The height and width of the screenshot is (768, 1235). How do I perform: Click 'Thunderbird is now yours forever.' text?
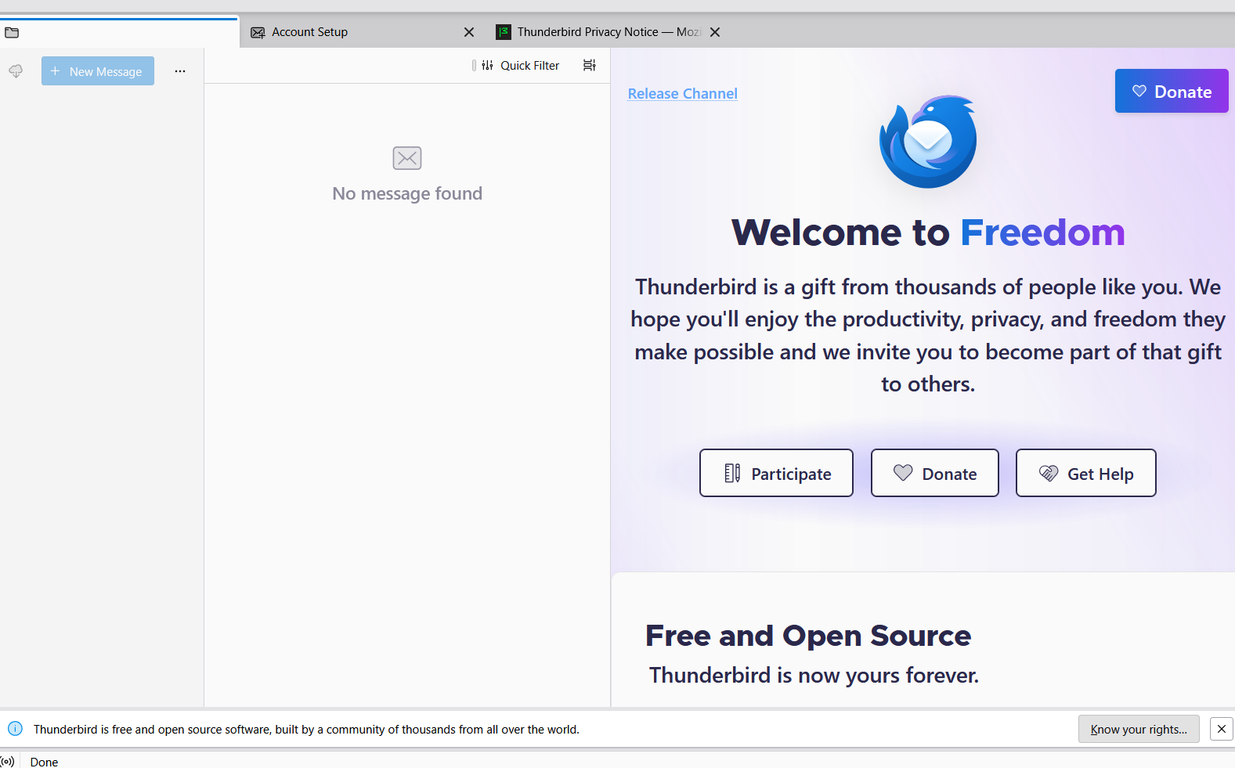click(x=814, y=675)
